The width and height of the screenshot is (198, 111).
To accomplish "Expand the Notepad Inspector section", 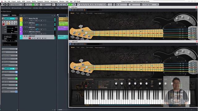I will (10, 88).
